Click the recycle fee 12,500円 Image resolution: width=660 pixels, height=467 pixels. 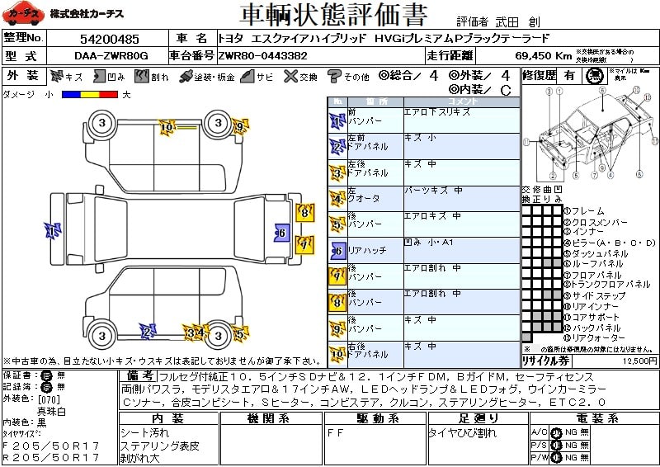[640, 361]
